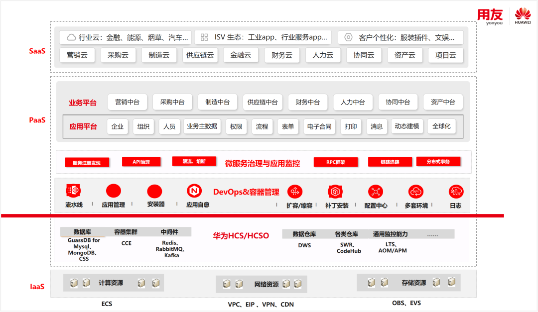Click the red 服务注册发现 button

click(87, 163)
